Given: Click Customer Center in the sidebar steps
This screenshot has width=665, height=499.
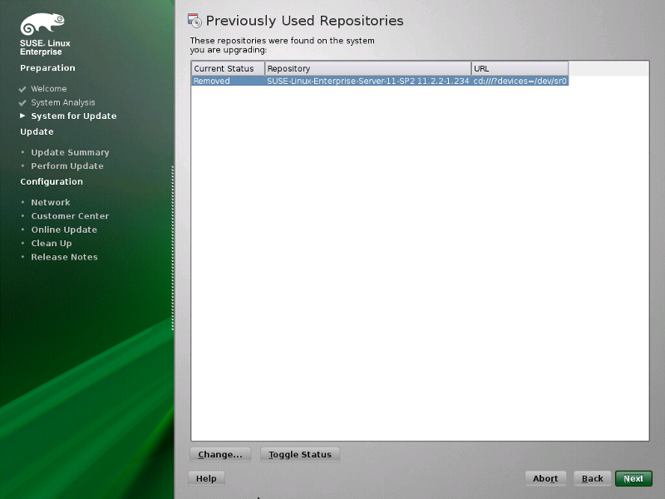Looking at the screenshot, I should [x=70, y=216].
